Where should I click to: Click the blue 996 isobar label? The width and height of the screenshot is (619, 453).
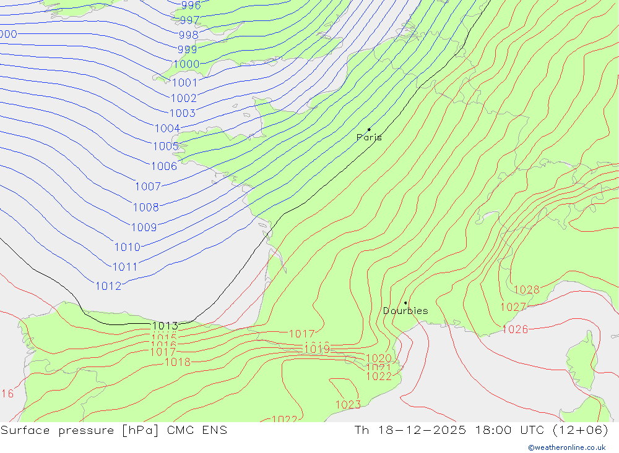[x=191, y=5]
